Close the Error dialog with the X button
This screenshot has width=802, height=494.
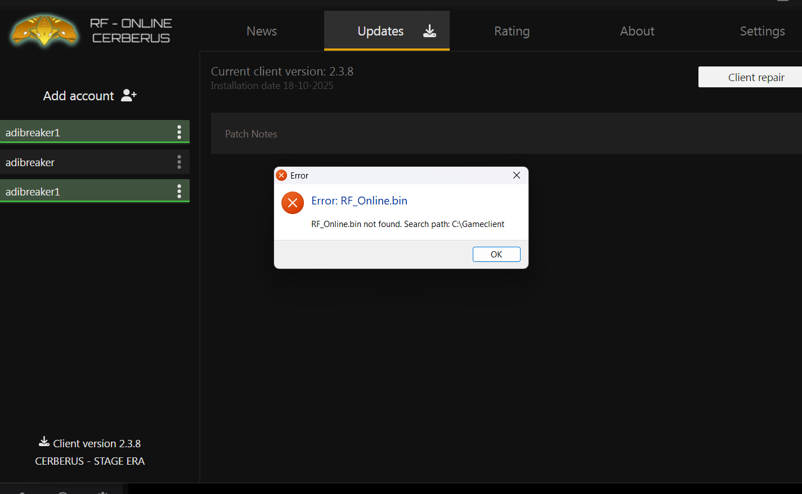point(516,175)
